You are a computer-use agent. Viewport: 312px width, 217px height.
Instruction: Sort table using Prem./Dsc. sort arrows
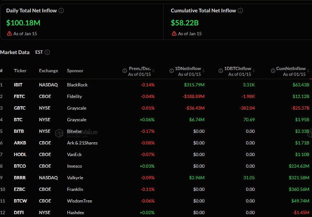[x=154, y=71]
